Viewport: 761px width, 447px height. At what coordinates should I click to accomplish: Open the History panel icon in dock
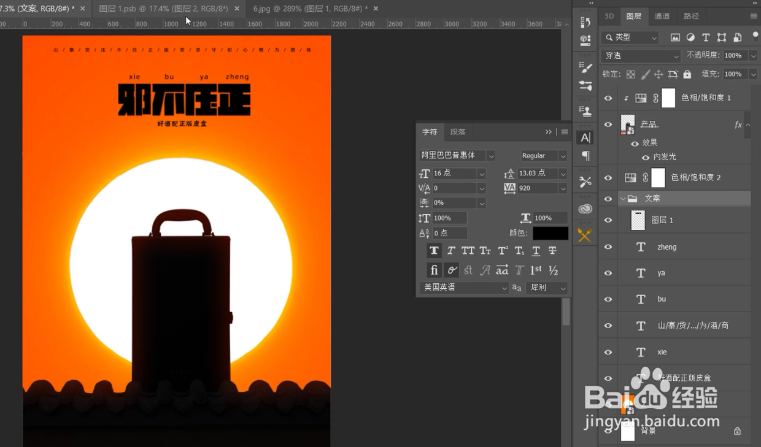pos(585,23)
